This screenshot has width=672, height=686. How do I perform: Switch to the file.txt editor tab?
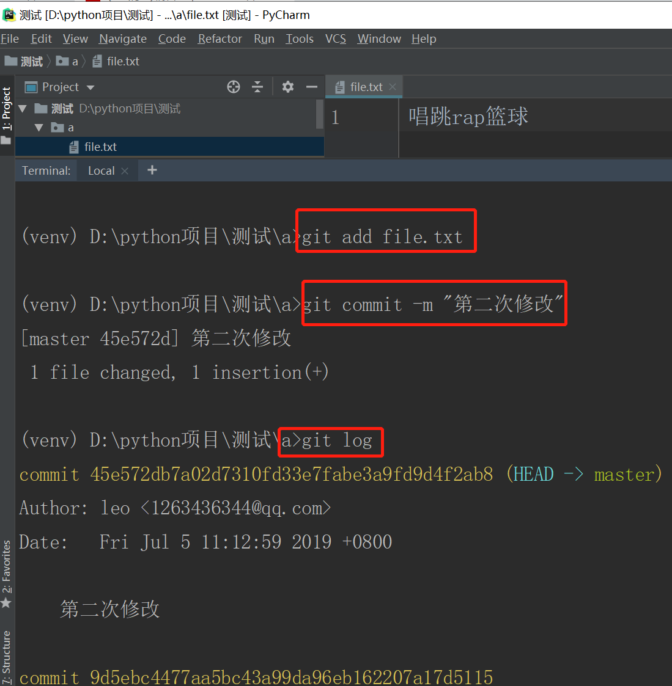[x=367, y=87]
